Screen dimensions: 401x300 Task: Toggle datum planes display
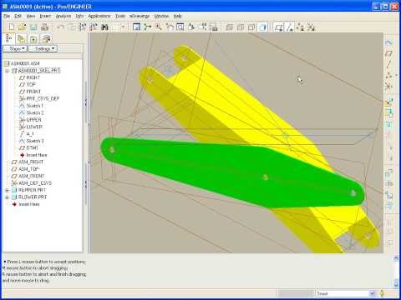(x=278, y=27)
